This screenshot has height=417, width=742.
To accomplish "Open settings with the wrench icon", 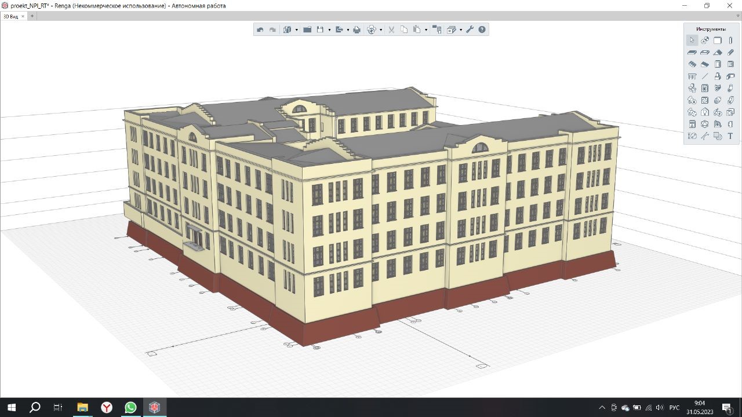I will pos(470,30).
